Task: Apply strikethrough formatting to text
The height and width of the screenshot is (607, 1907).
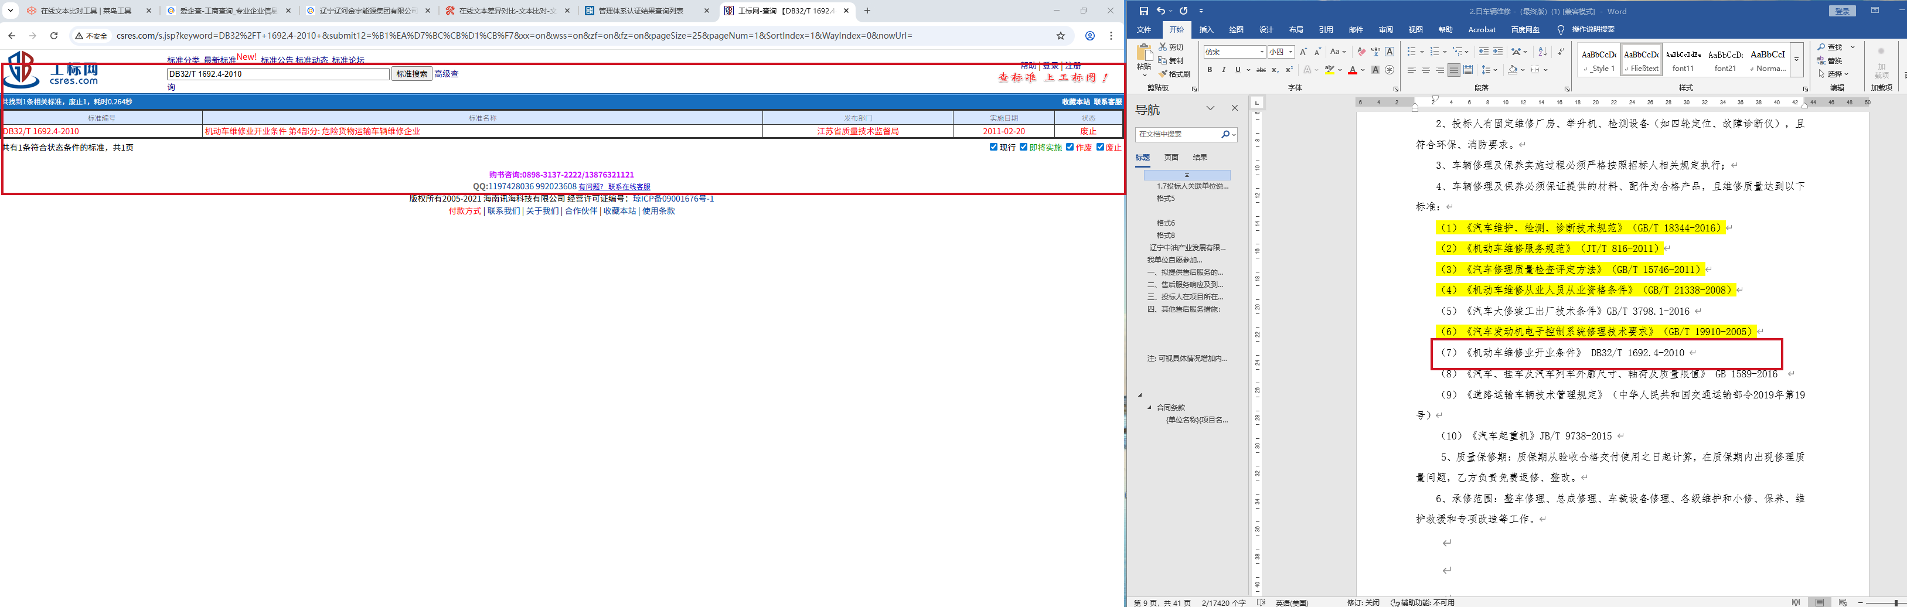Action: click(x=1261, y=70)
